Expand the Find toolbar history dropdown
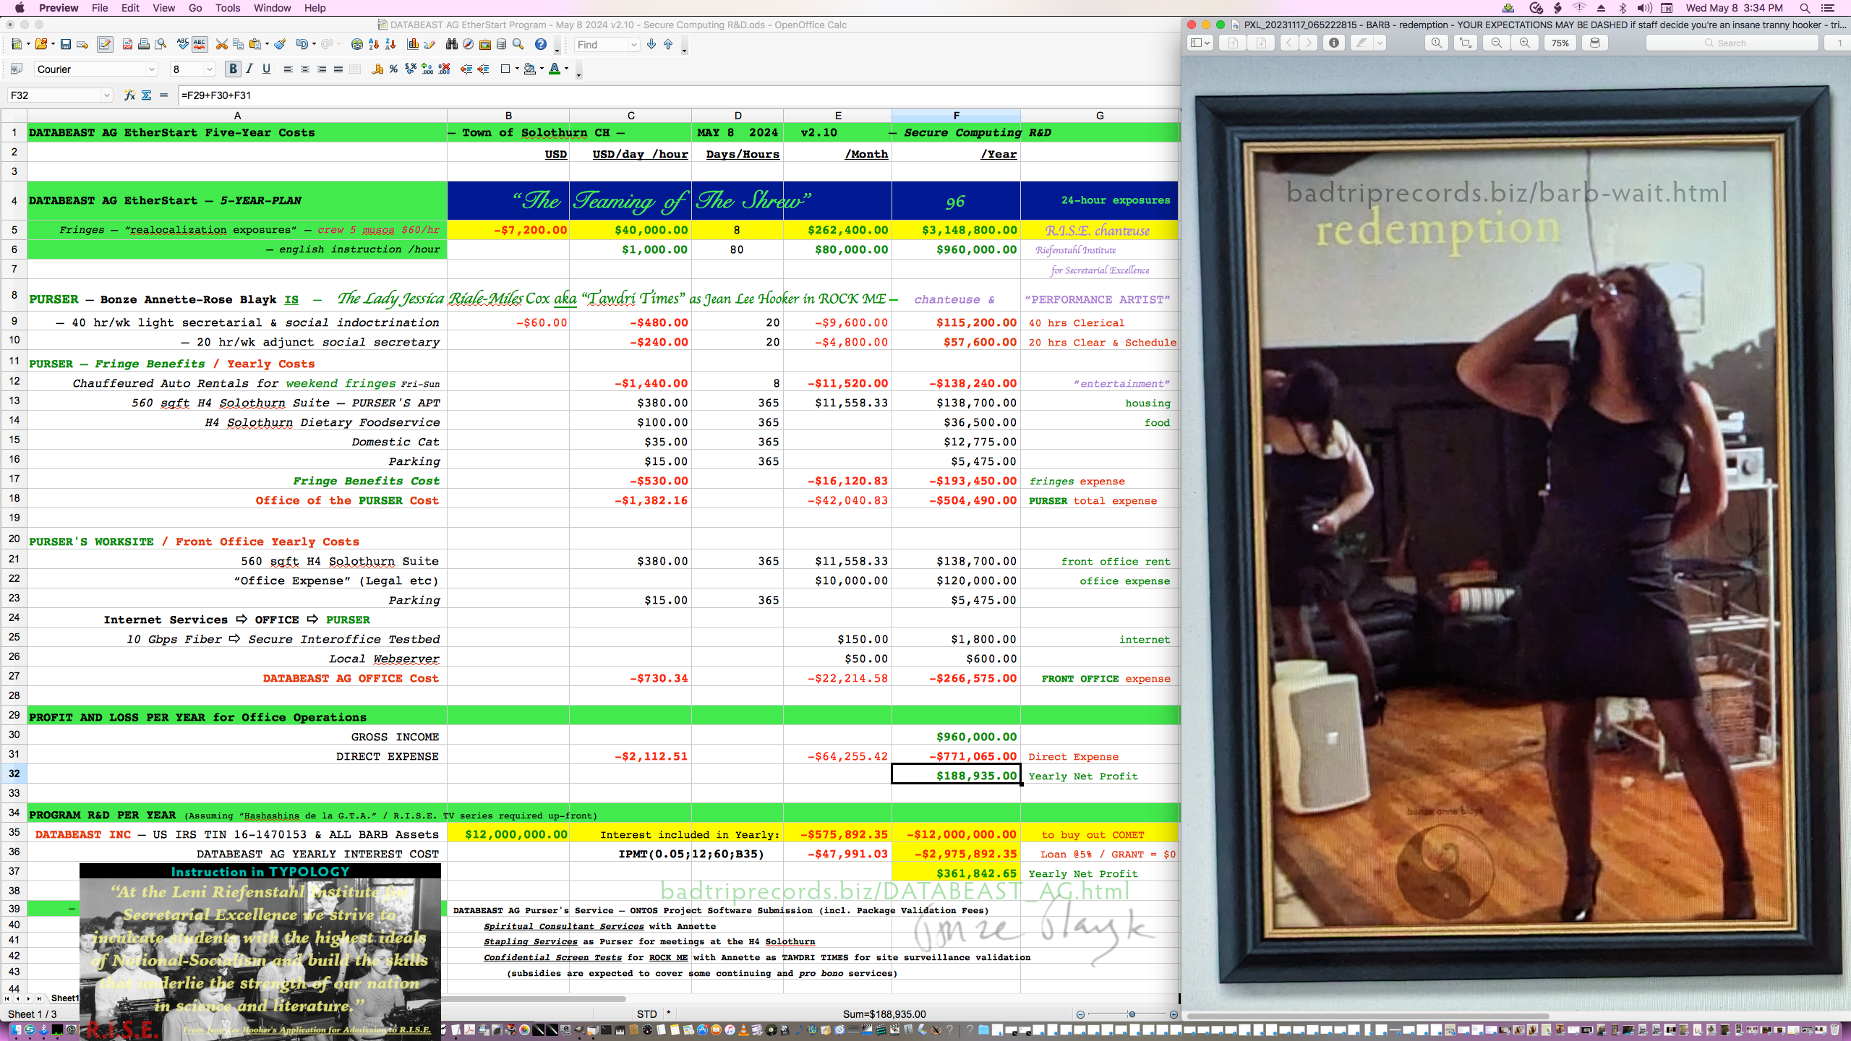Viewport: 1851px width, 1041px height. pos(634,45)
